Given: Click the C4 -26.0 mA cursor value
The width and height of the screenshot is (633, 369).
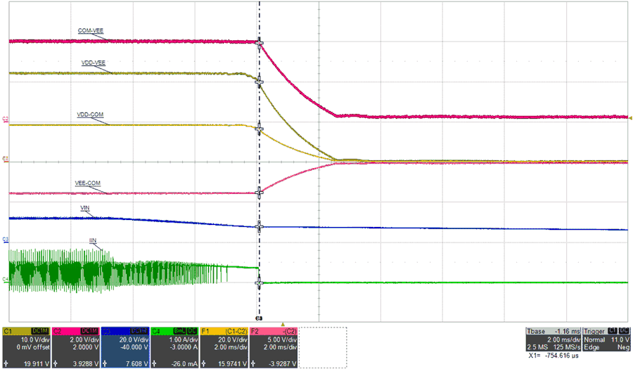Looking at the screenshot, I should (x=184, y=364).
